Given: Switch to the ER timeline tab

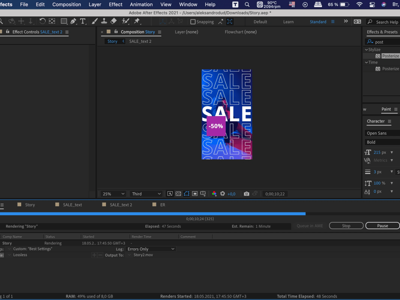Looking at the screenshot, I should 162,205.
